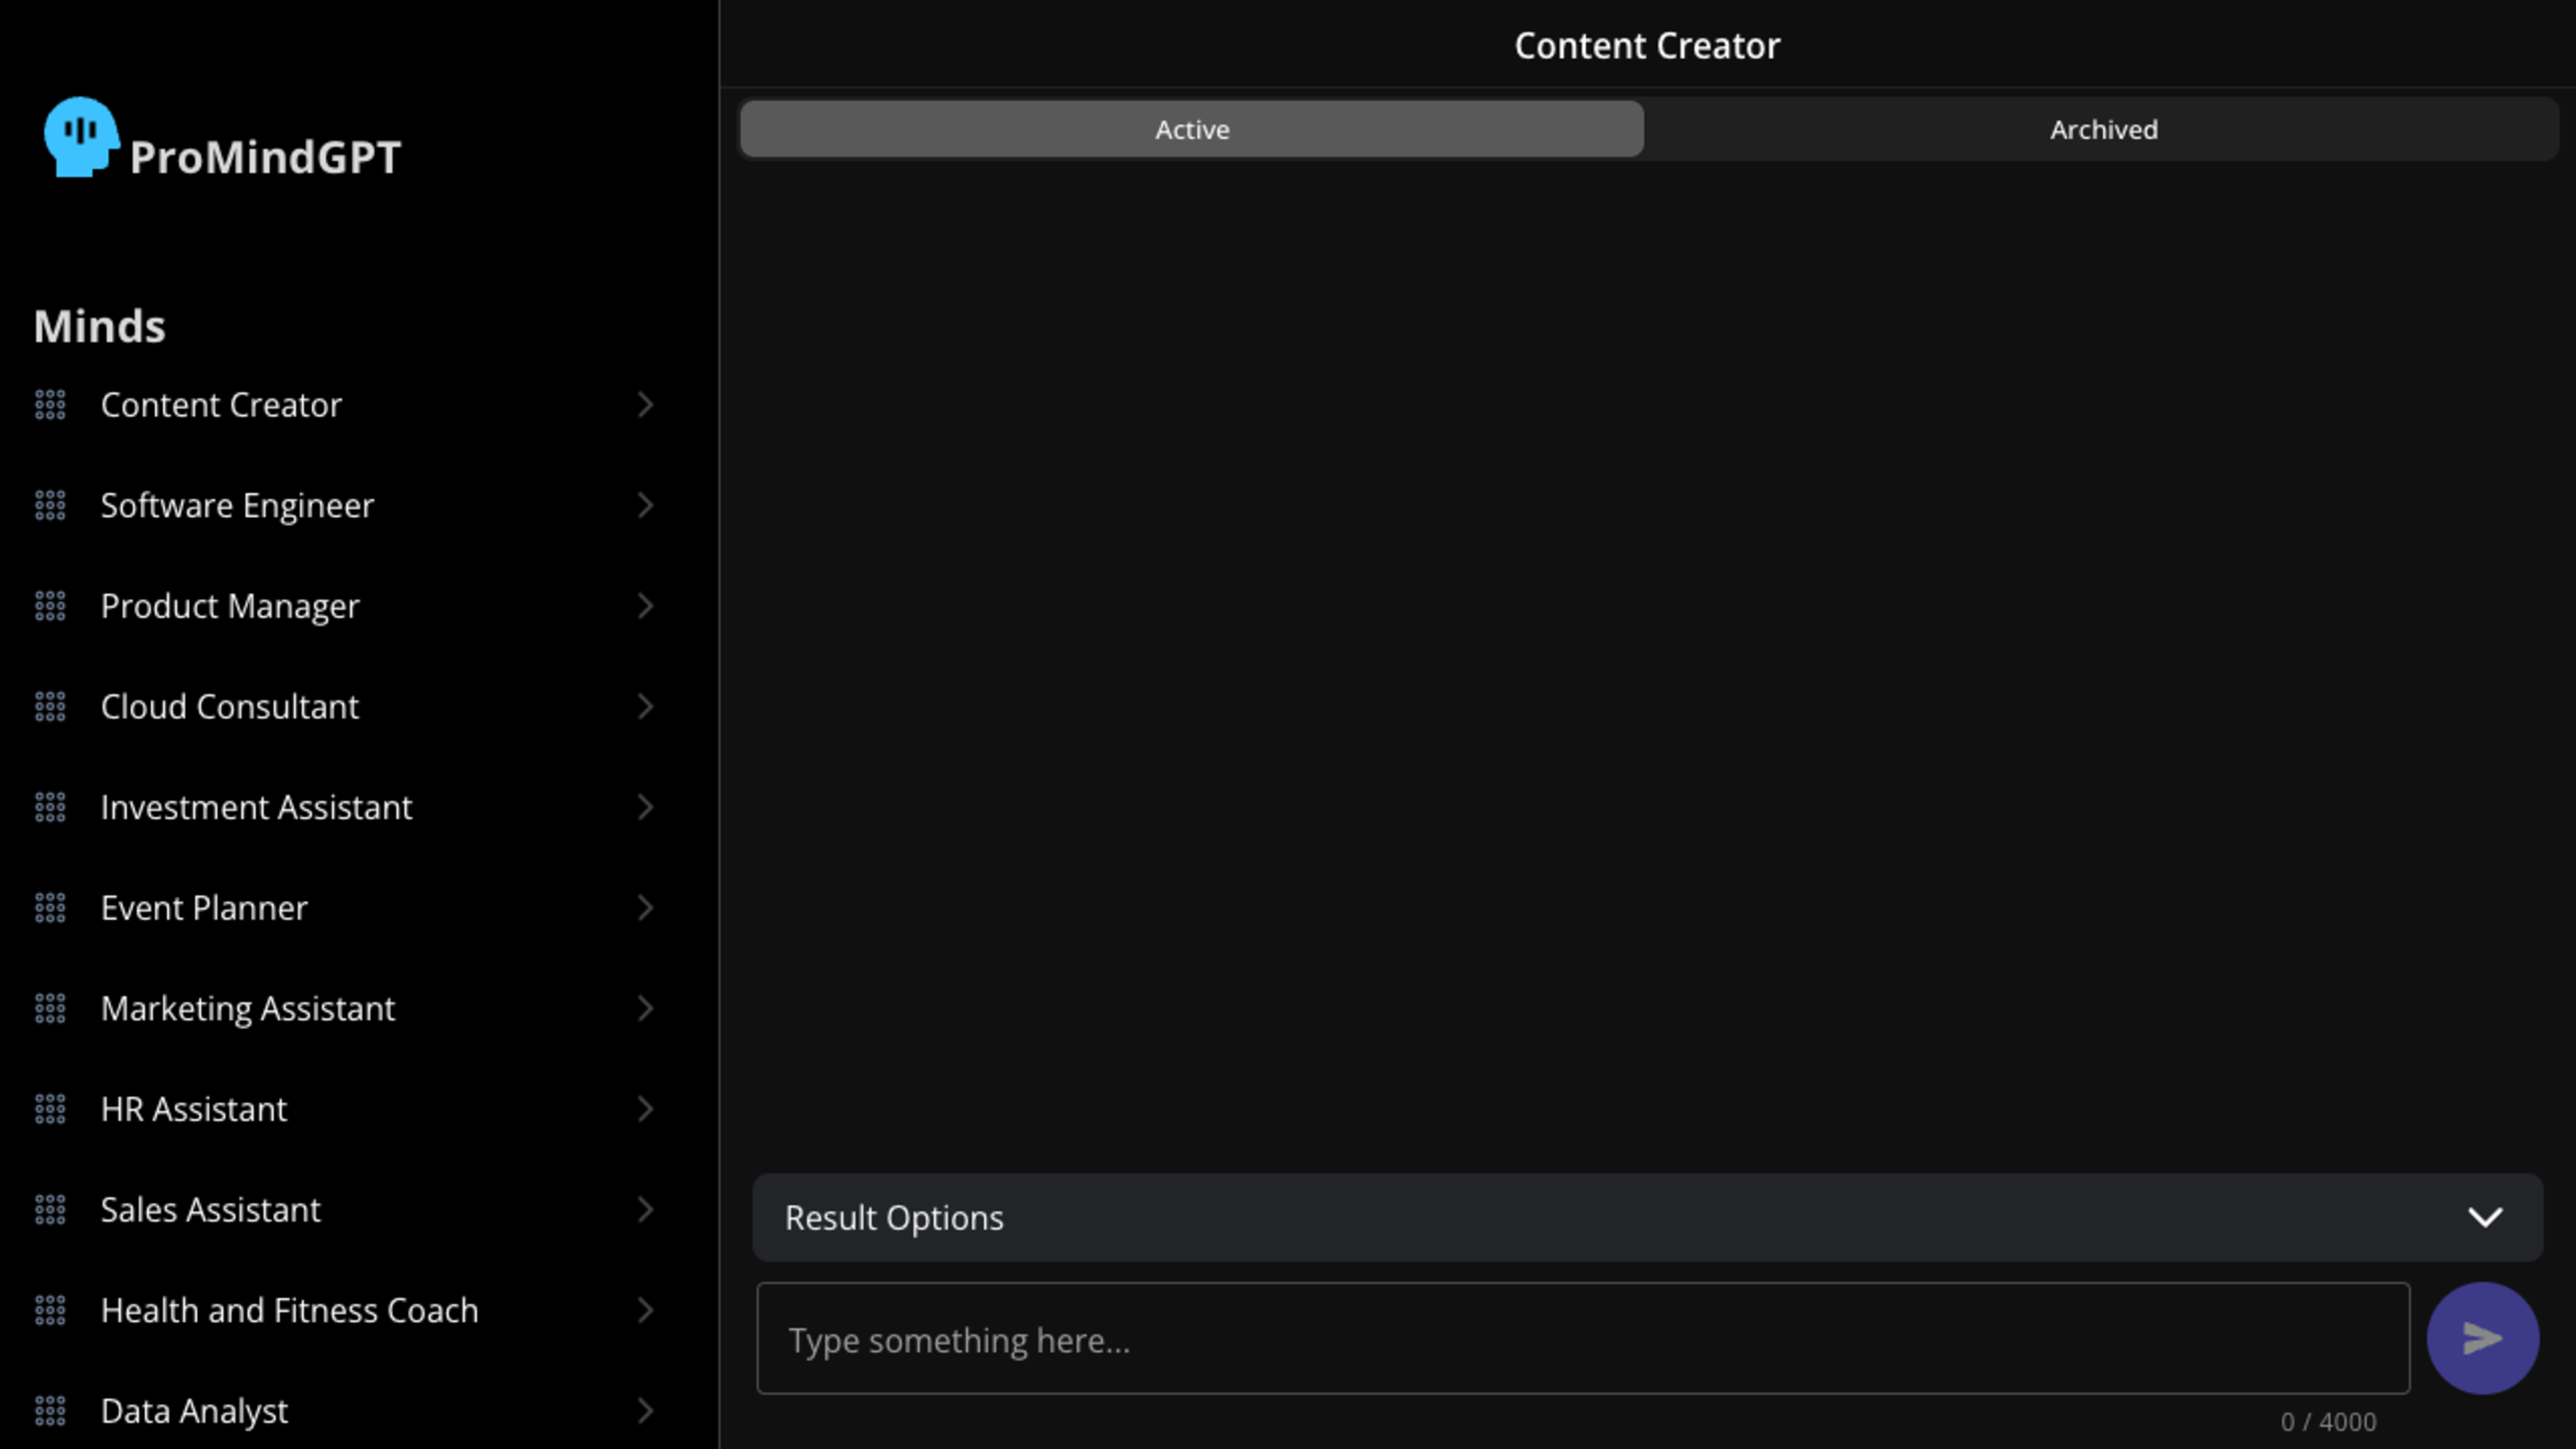Click the 'Type something here' input field
Screen dimensions: 2576x1449
tap(1582, 1339)
